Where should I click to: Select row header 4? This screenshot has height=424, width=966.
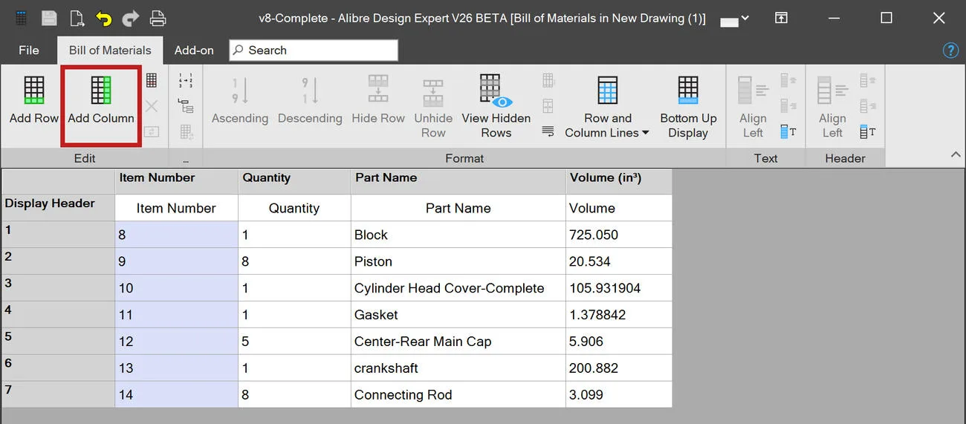coord(58,315)
